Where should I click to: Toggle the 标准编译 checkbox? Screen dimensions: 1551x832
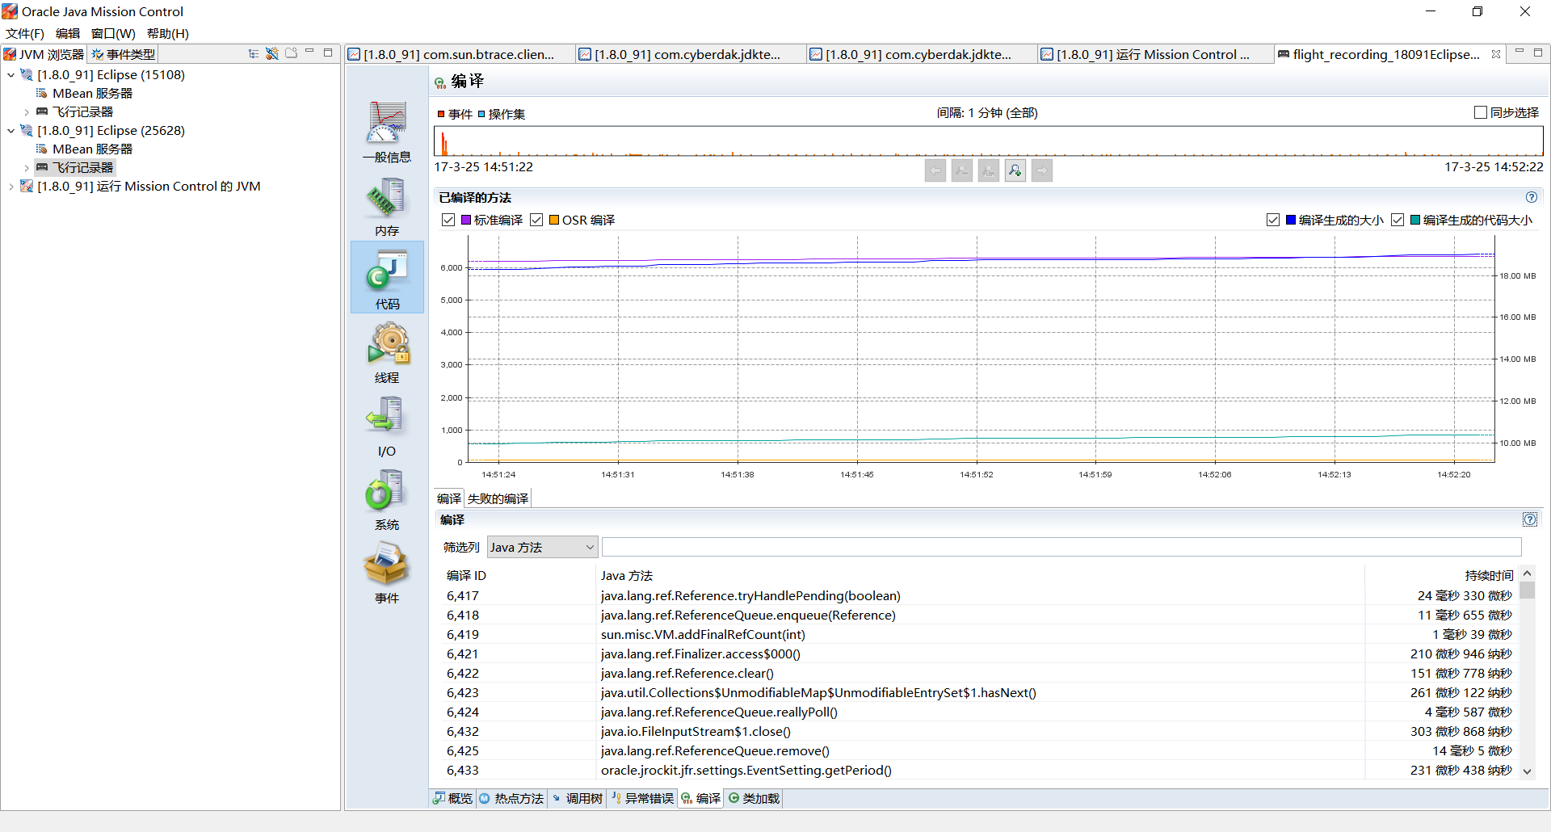(448, 221)
